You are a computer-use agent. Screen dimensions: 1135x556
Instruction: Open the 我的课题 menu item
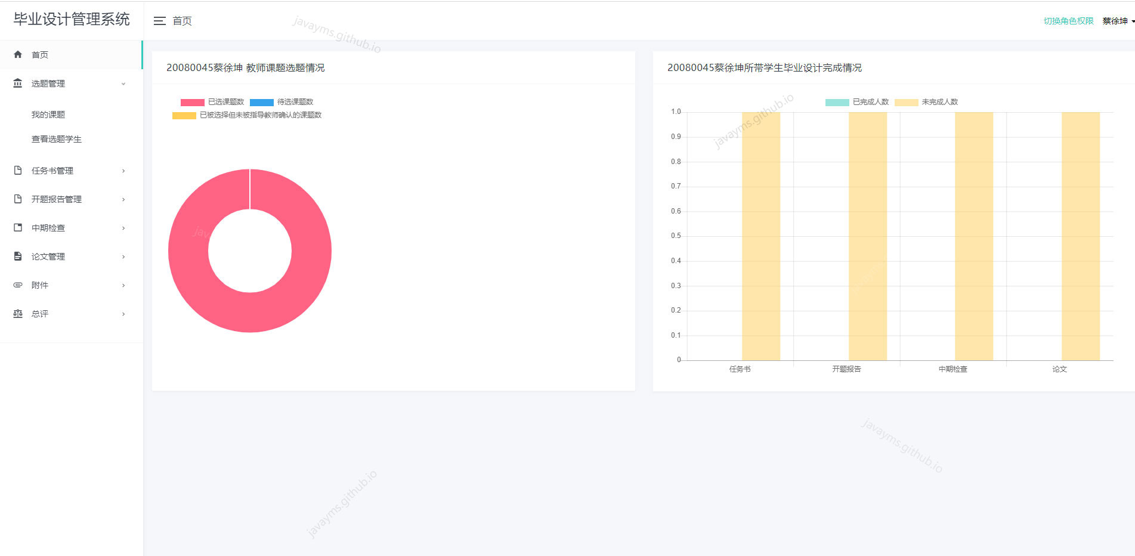(48, 115)
